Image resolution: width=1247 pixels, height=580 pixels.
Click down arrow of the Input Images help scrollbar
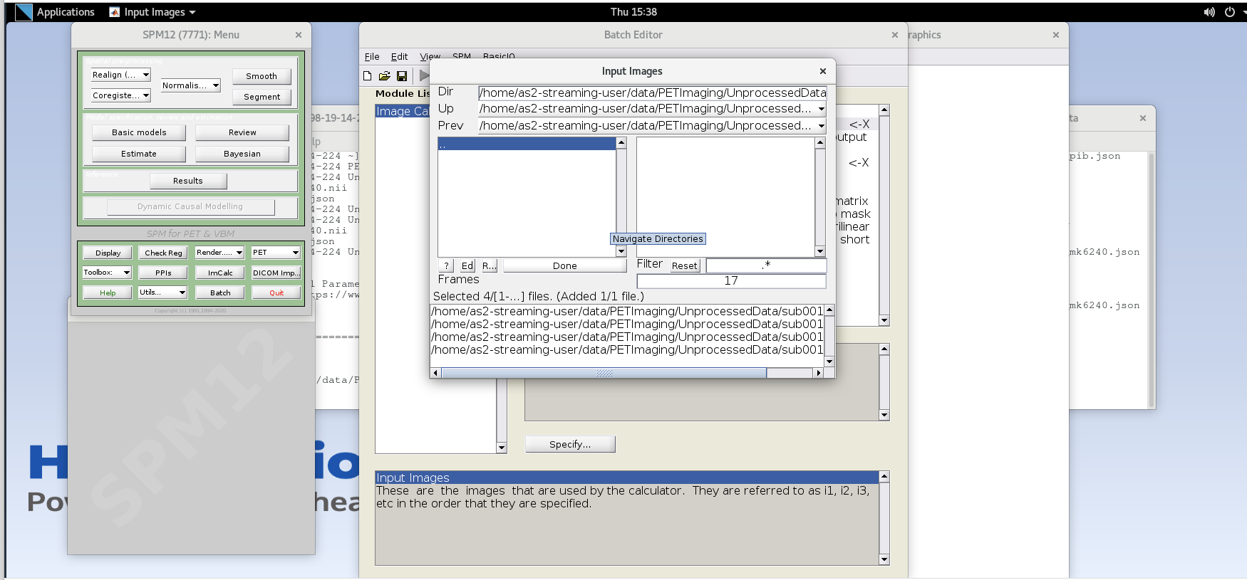884,559
